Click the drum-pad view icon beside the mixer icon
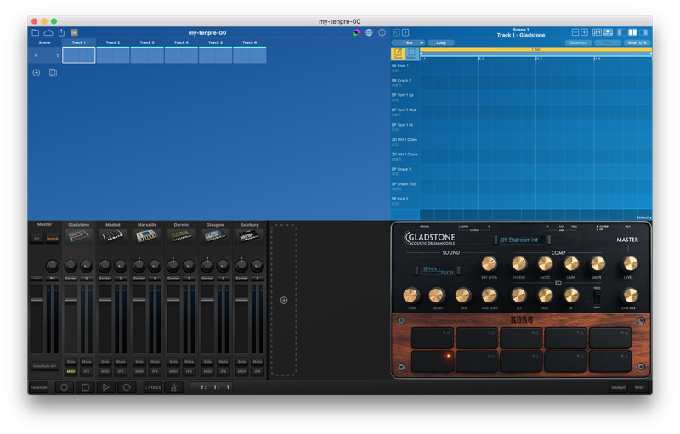This screenshot has height=434, width=680. 608,32
